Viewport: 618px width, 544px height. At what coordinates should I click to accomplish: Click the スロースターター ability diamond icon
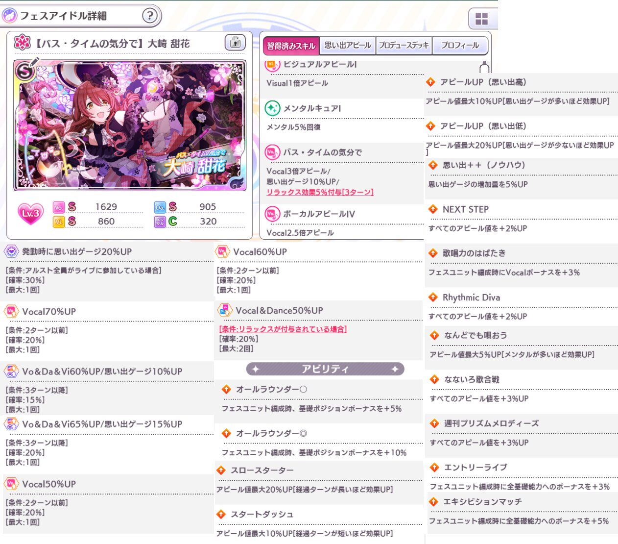coord(221,470)
